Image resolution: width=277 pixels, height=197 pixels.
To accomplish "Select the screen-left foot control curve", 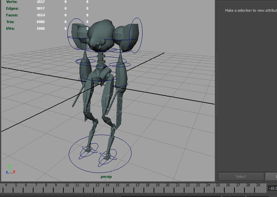I will 88,151.
